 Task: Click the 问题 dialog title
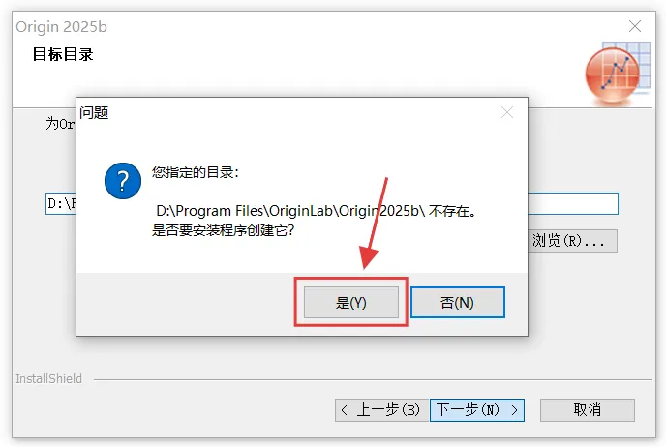coord(94,113)
